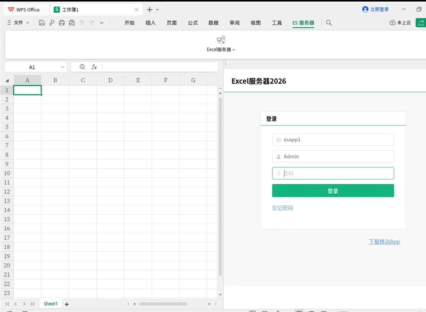Click the Undo arrow icon

[82, 23]
